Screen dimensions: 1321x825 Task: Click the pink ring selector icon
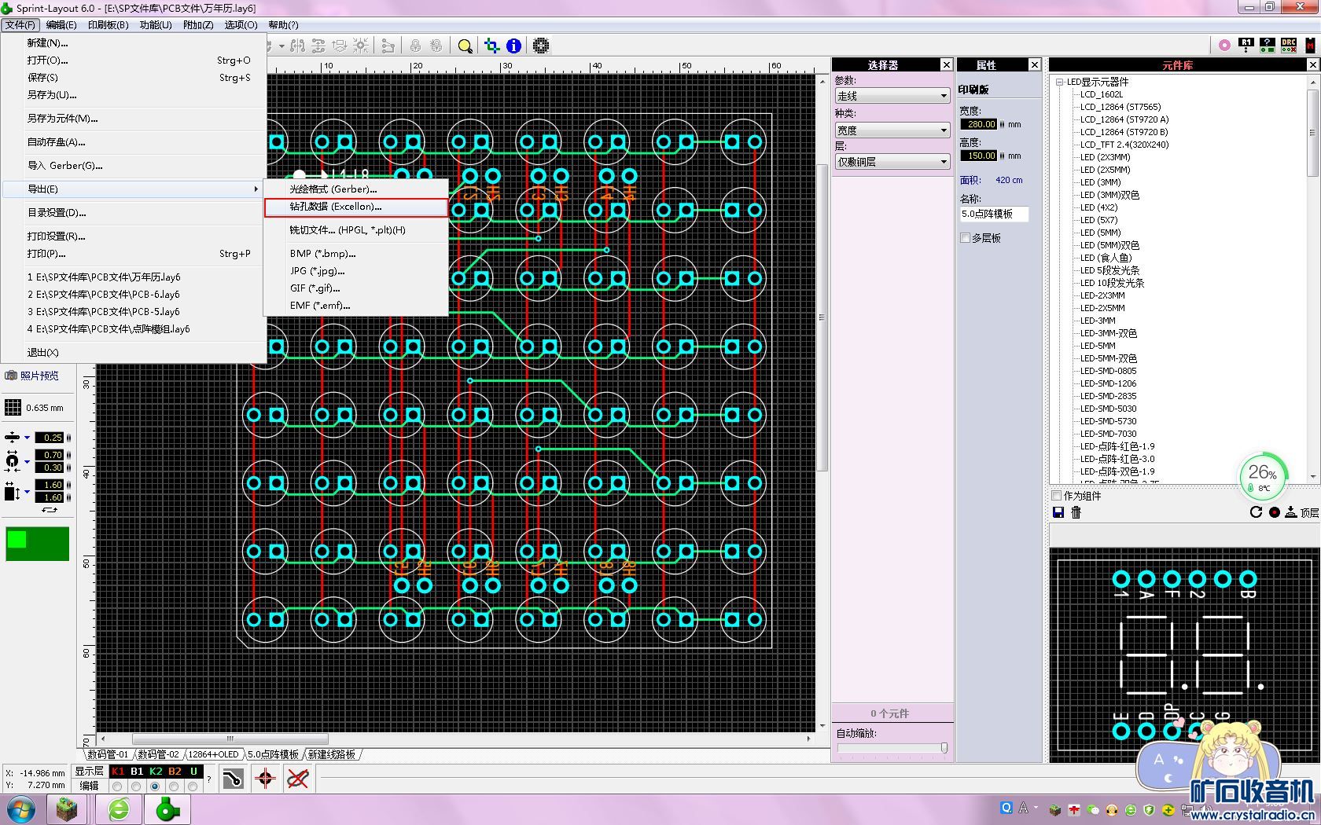pyautogui.click(x=1224, y=46)
